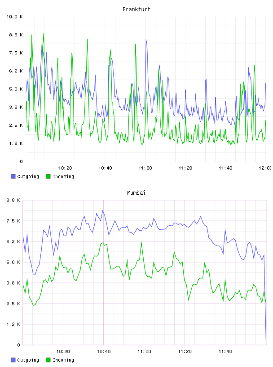Click the Frankfurt chart title
Image resolution: width=273 pixels, height=367 pixels.
(136, 9)
